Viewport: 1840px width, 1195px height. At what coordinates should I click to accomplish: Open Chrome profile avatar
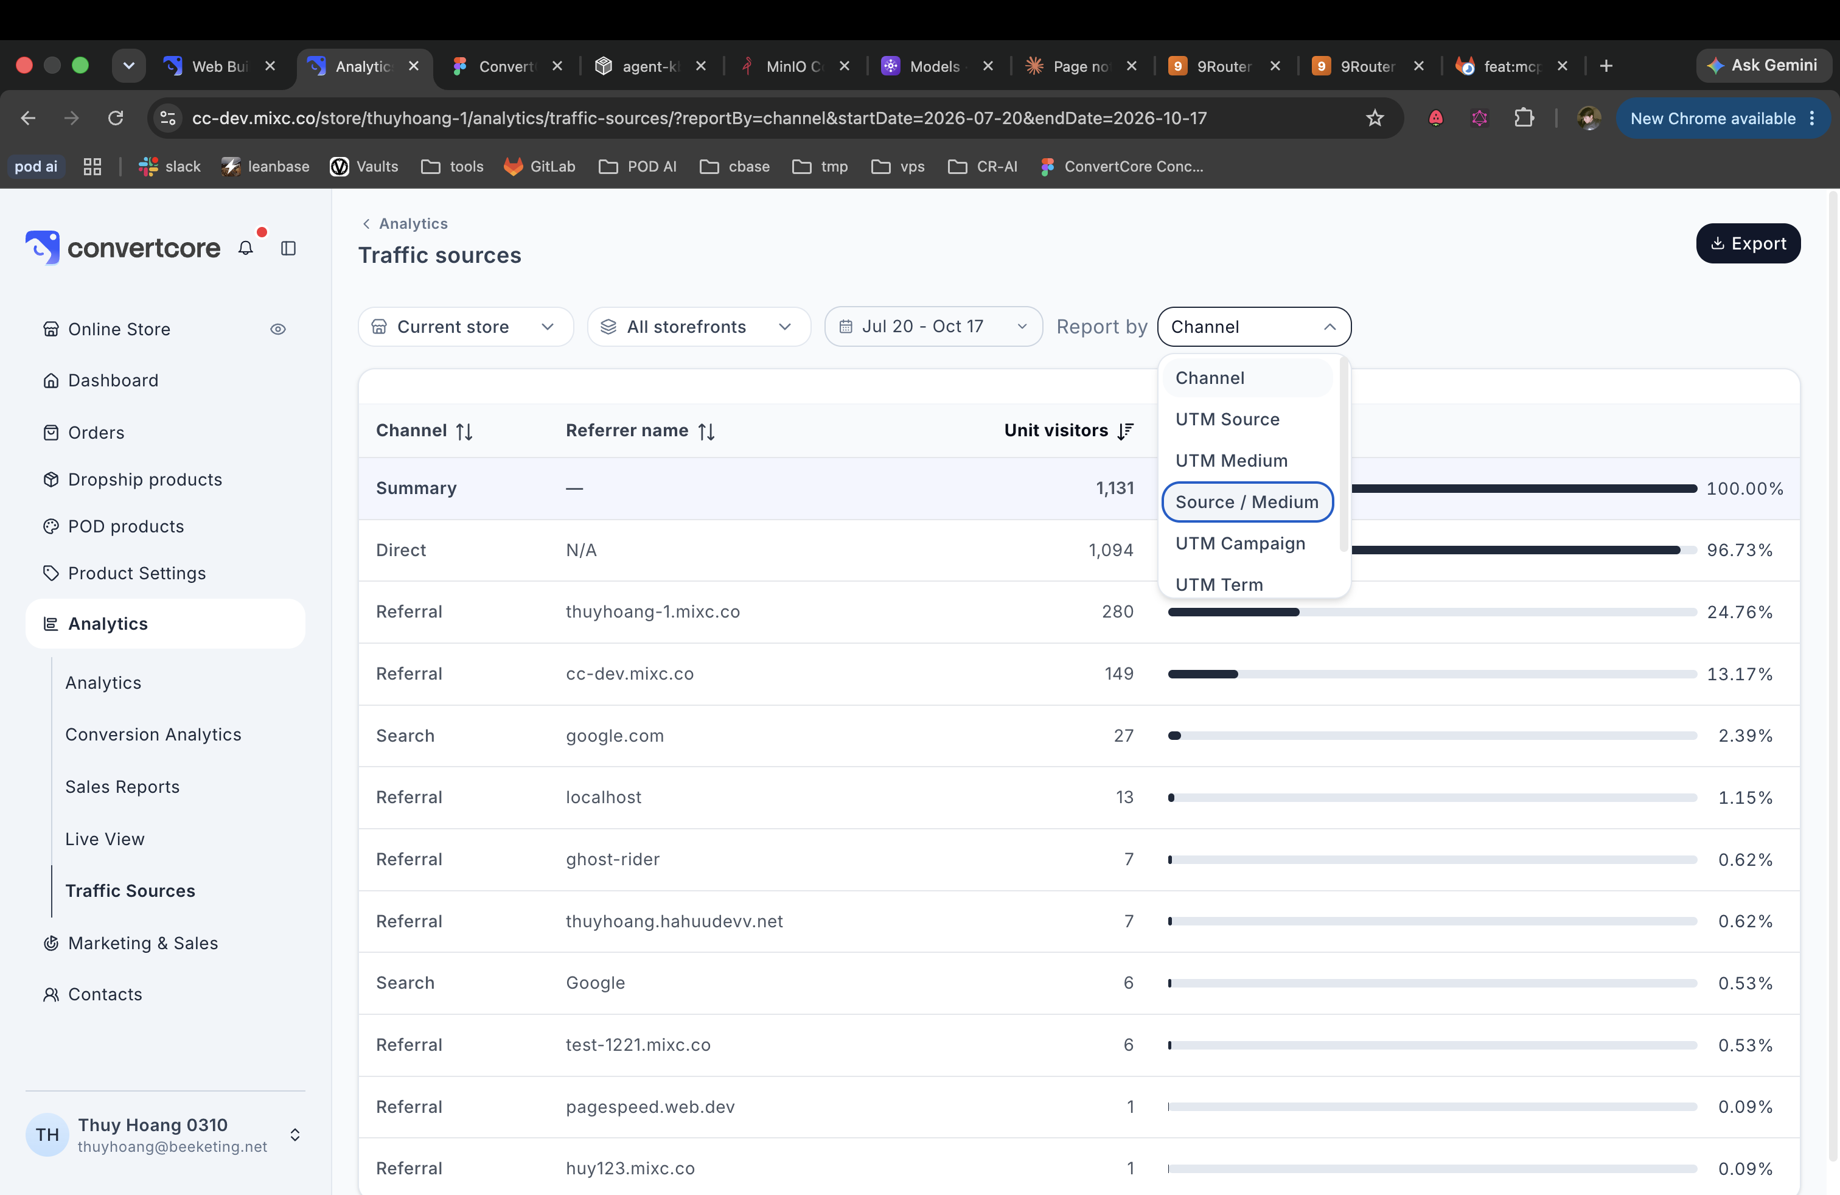(x=1589, y=118)
